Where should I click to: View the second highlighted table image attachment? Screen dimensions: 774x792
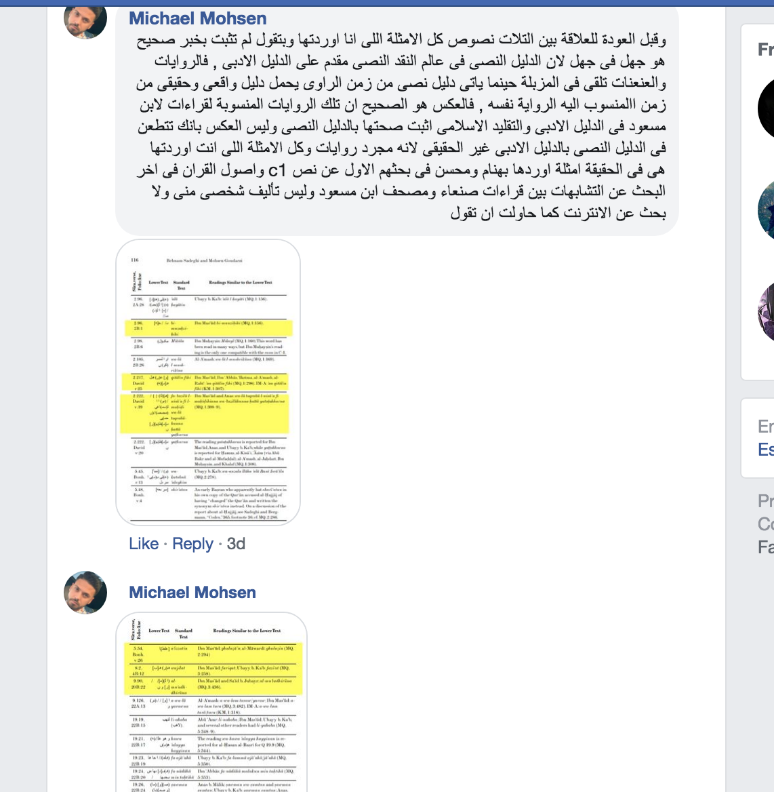click(211, 702)
